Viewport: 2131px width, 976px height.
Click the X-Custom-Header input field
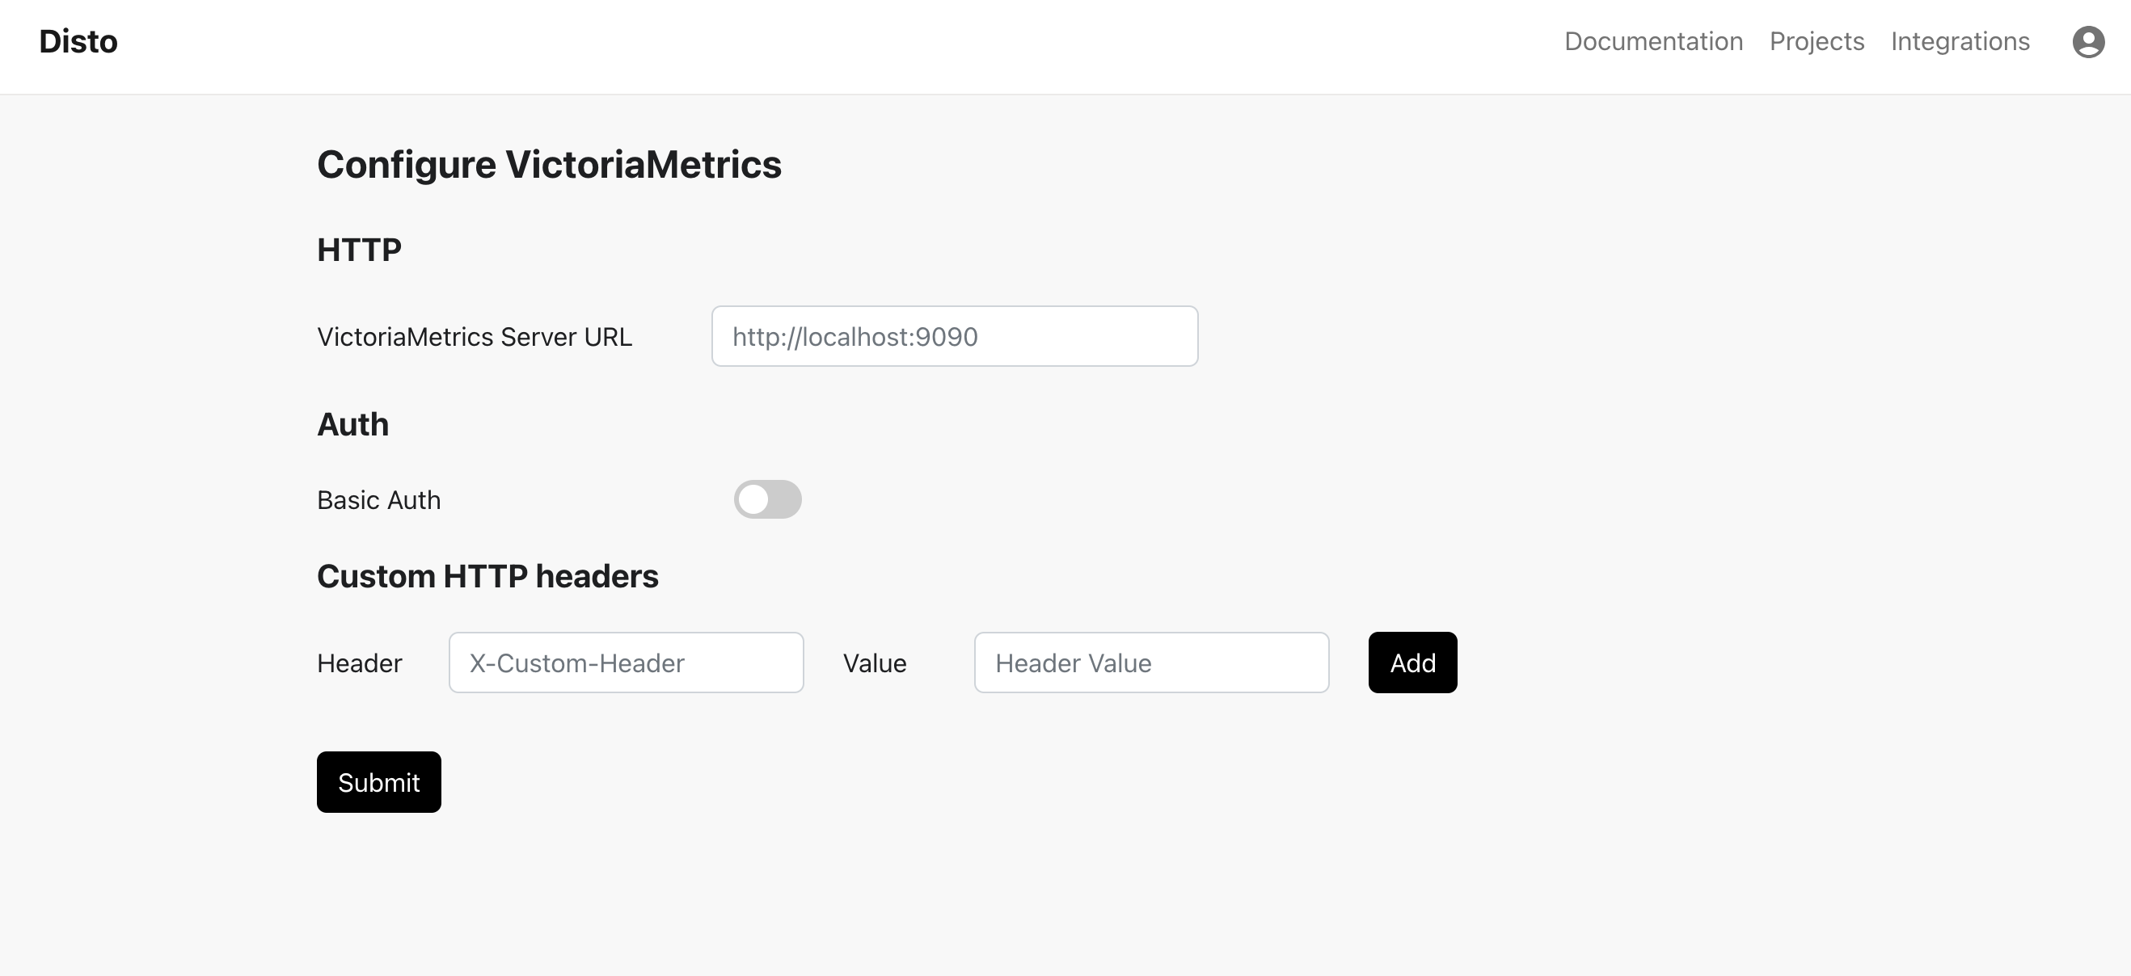pos(626,663)
